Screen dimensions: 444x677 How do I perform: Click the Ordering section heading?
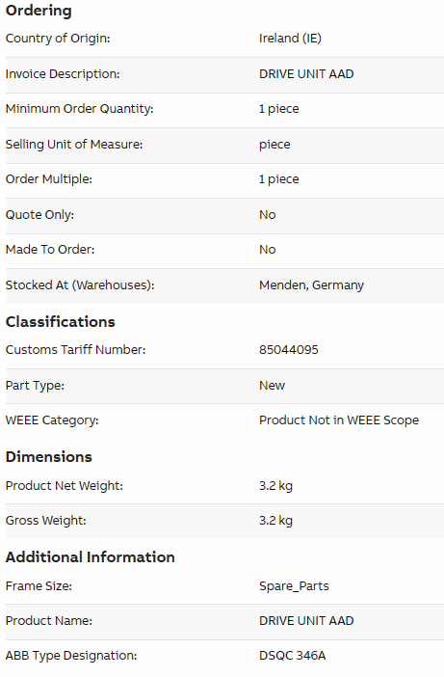click(39, 11)
